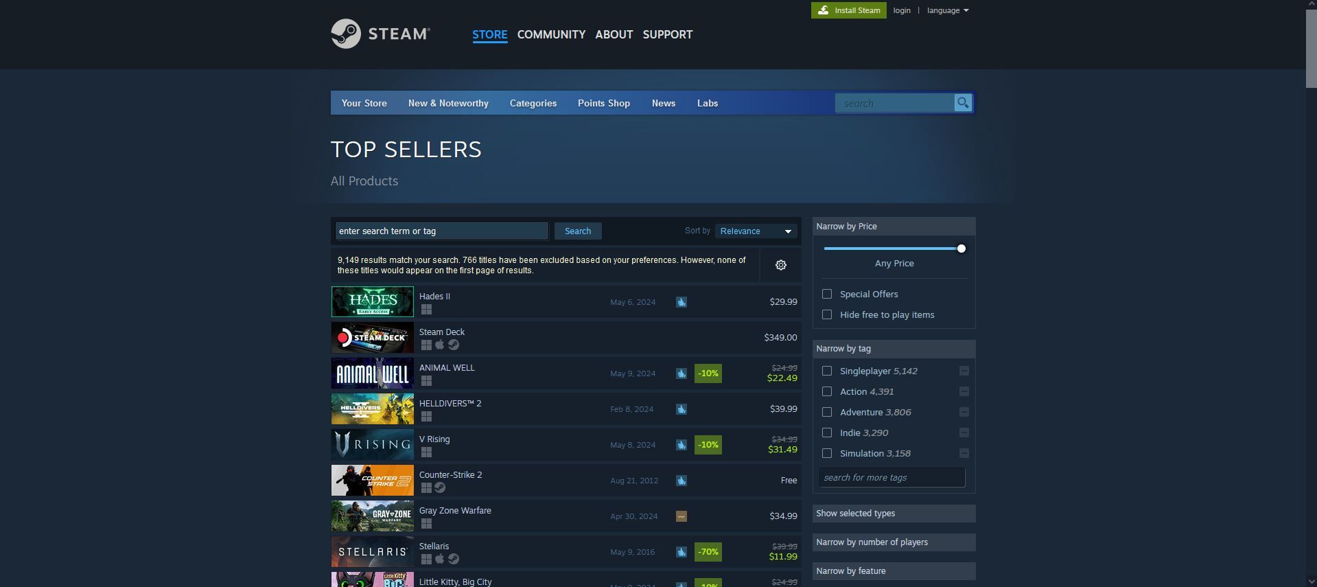The height and width of the screenshot is (587, 1317).
Task: Tick the Adventure tag checkbox
Action: (827, 412)
